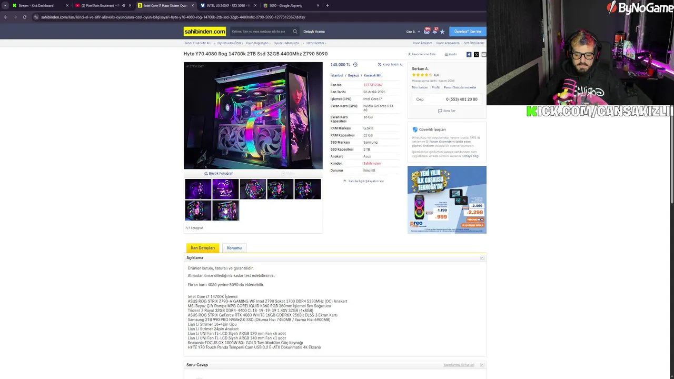Select sixth photo thumbnail in gallery
Image resolution: width=674 pixels, height=379 pixels.
click(198, 211)
